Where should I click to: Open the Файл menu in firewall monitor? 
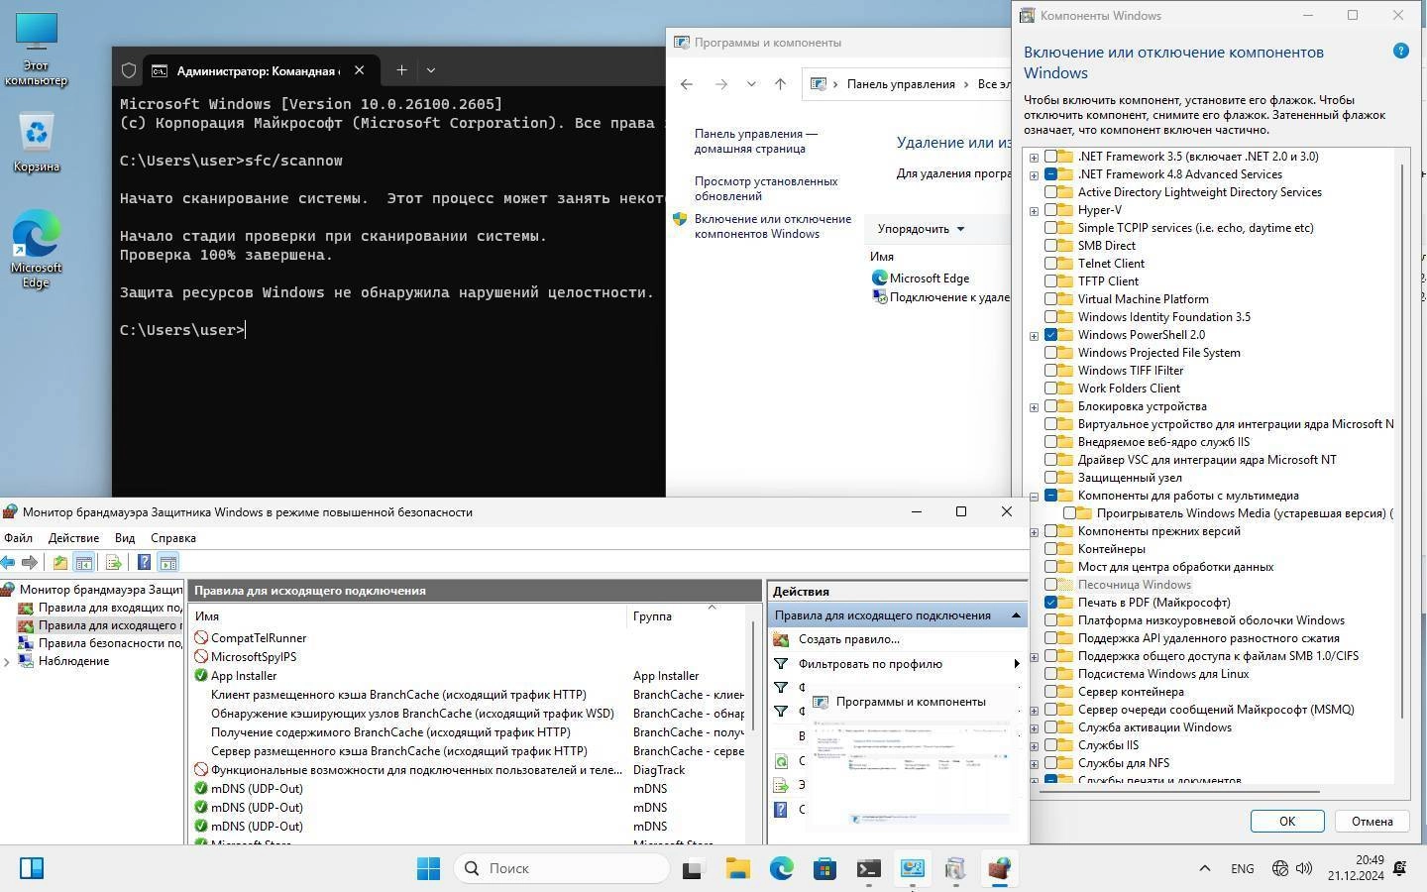18,538
